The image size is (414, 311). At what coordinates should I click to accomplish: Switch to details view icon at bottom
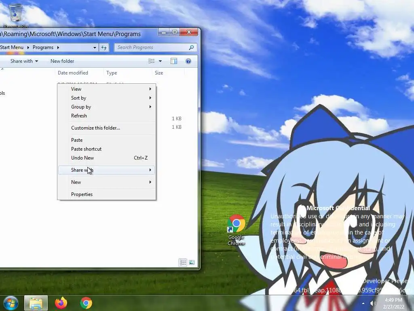[x=183, y=262]
